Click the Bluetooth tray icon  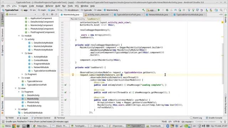click(x=168, y=126)
